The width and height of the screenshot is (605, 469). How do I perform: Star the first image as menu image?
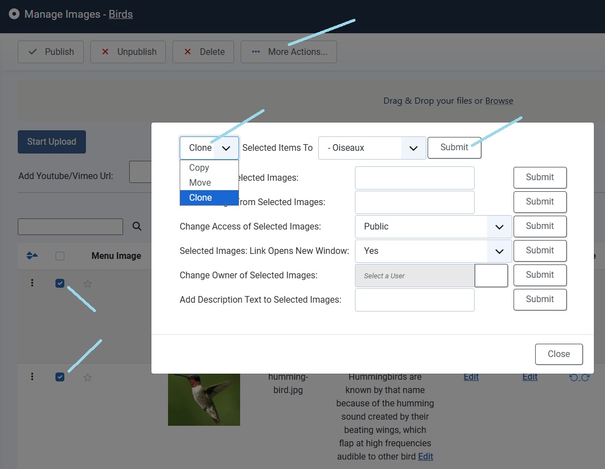point(87,284)
